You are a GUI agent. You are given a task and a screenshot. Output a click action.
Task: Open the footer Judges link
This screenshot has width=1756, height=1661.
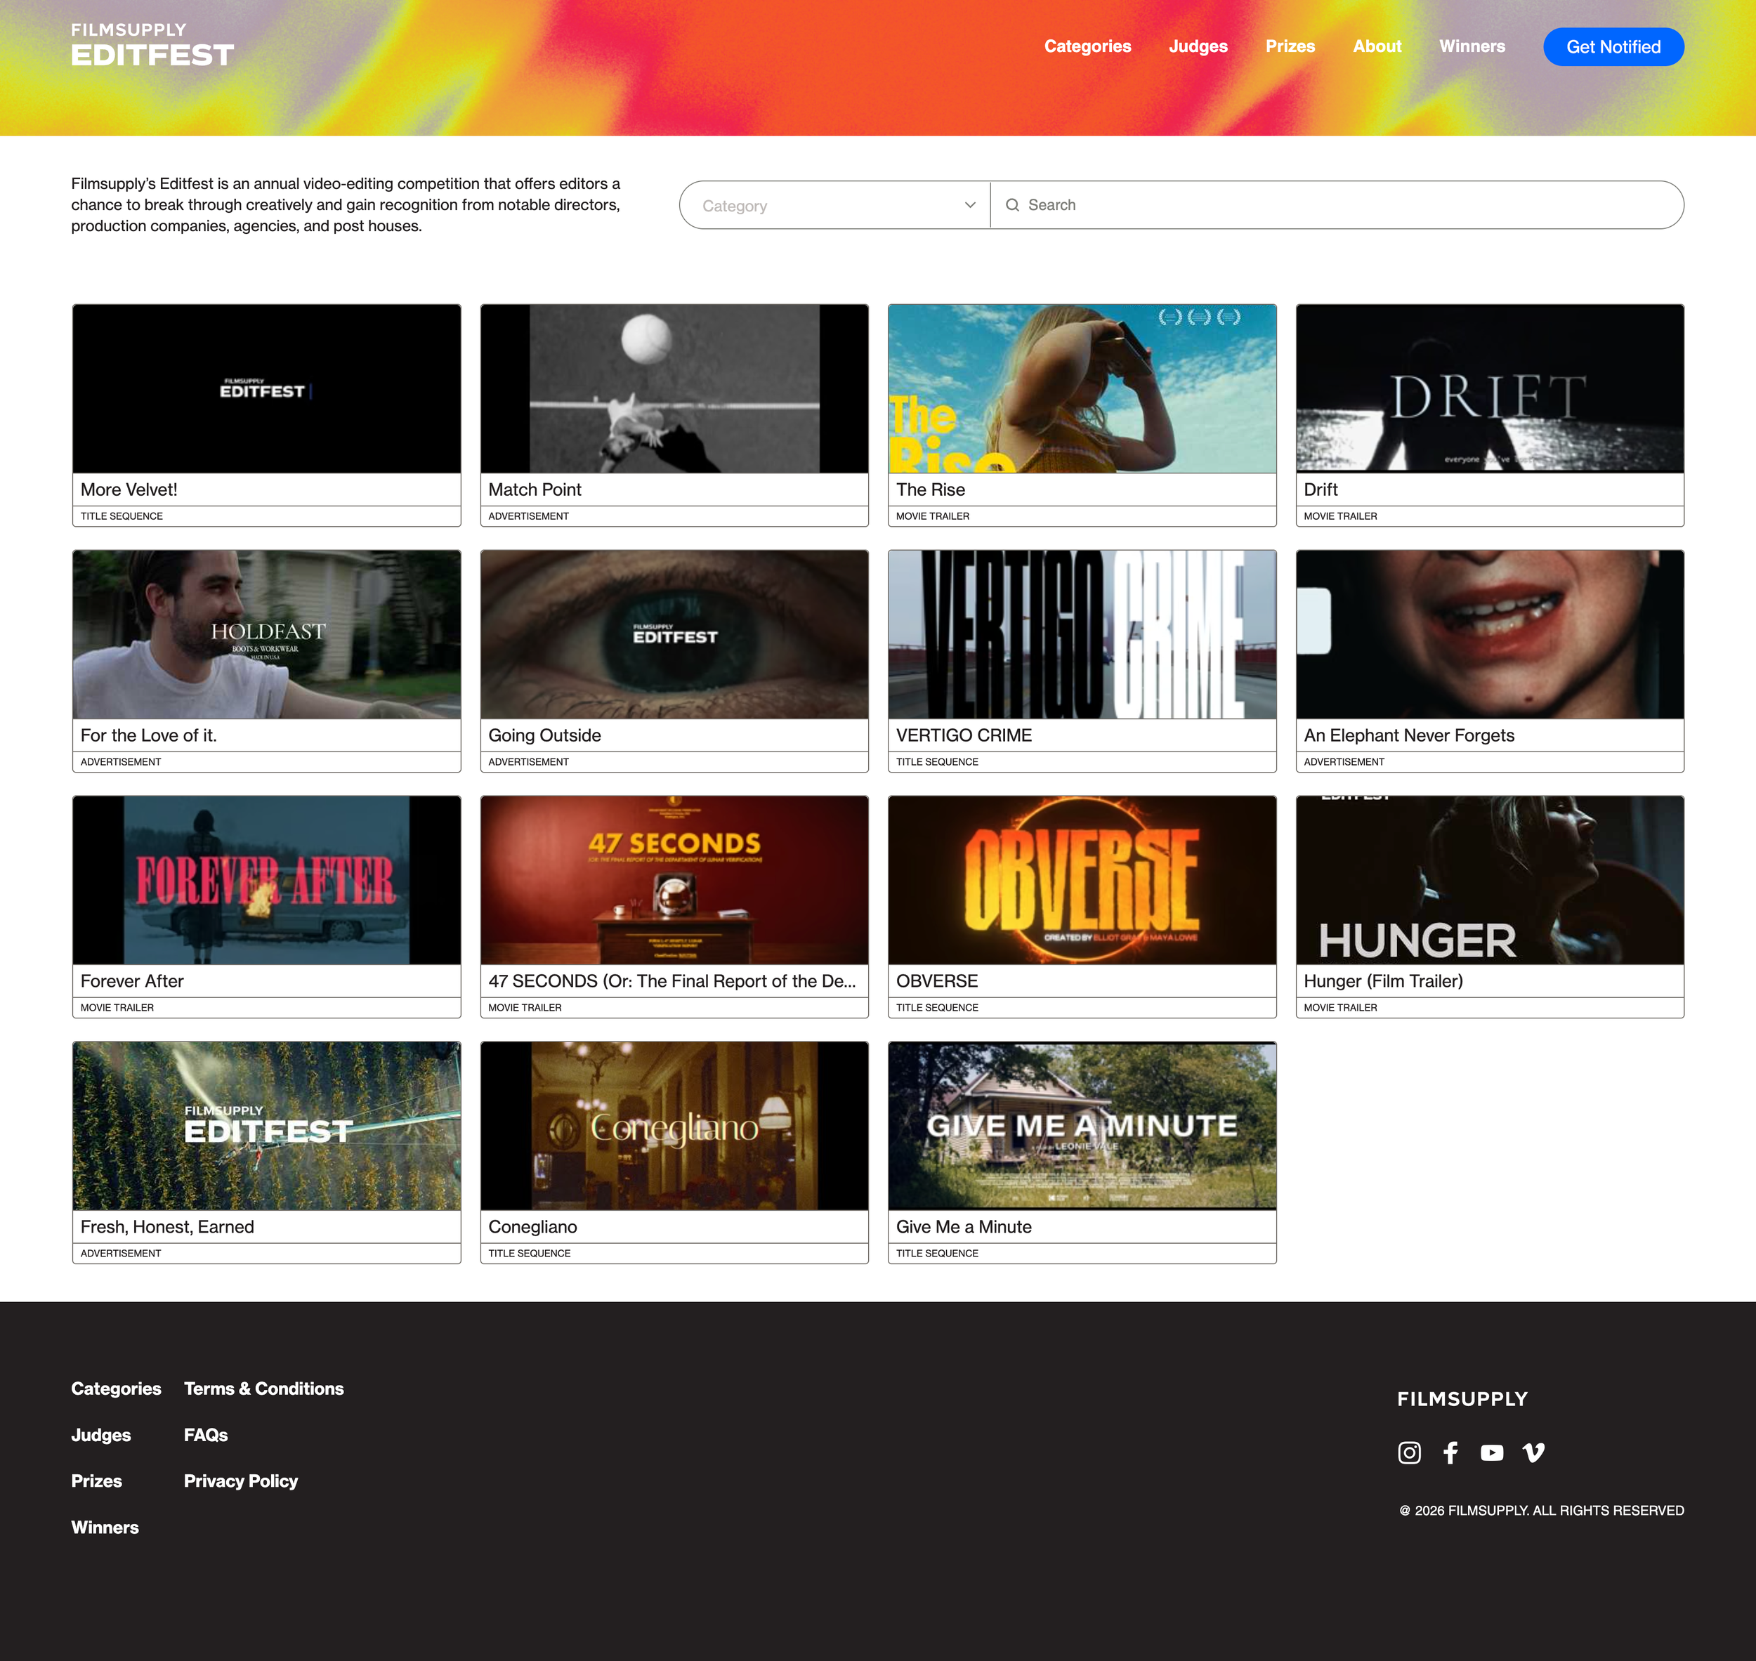pos(101,1434)
